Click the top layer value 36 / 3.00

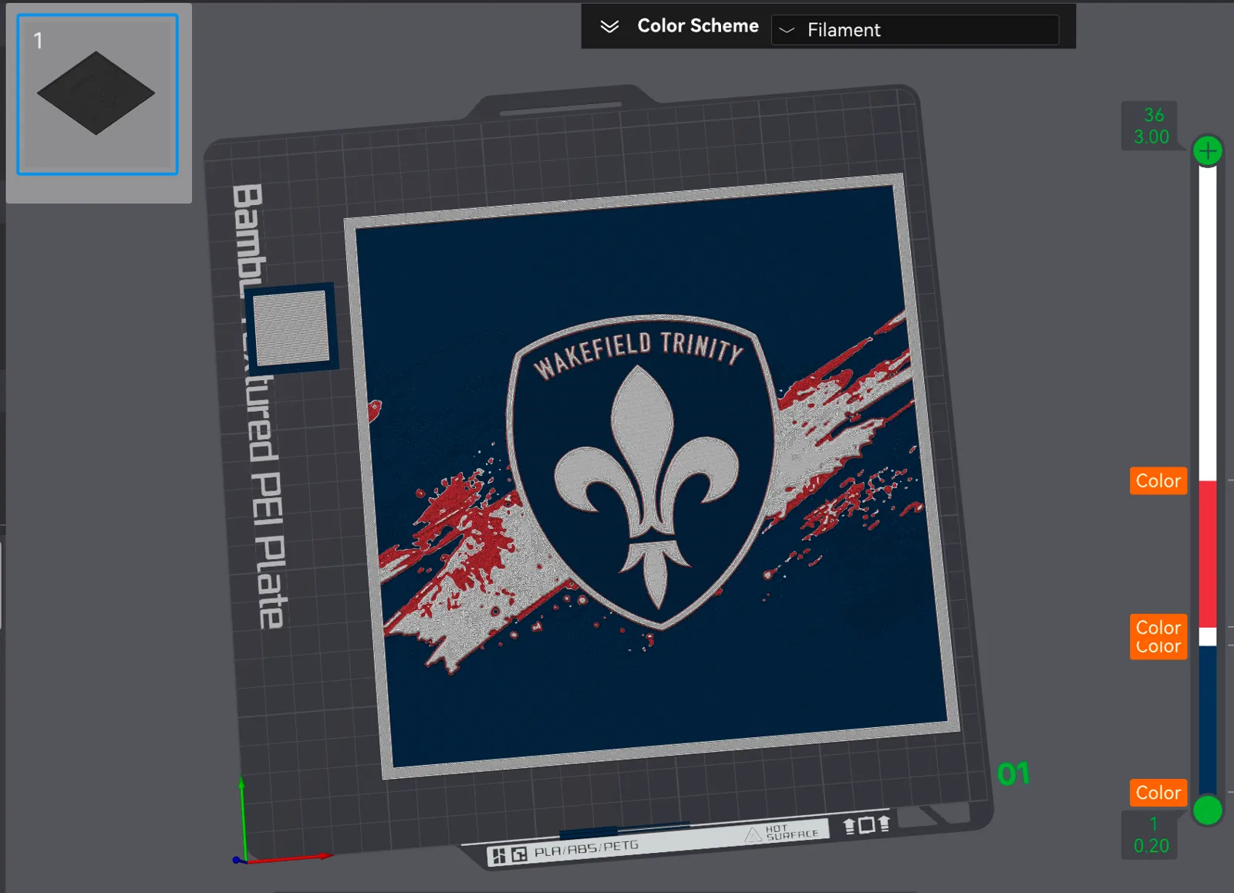[x=1151, y=126]
